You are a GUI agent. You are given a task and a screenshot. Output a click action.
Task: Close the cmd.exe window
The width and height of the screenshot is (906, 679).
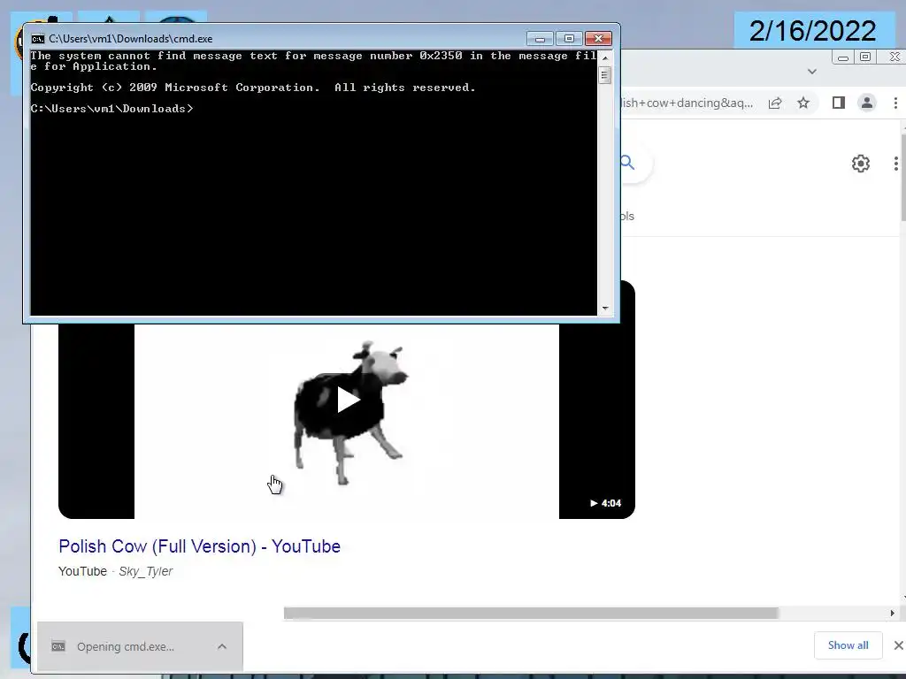coord(598,39)
